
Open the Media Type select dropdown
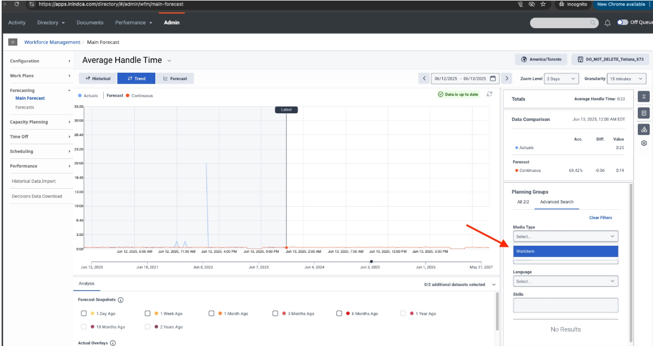566,236
